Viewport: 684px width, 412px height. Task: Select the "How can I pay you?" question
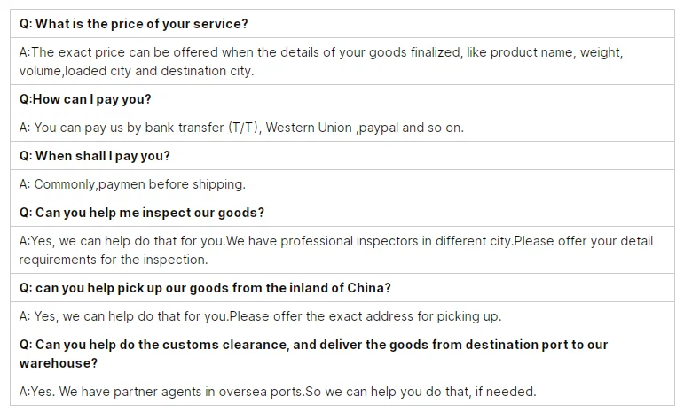(85, 99)
